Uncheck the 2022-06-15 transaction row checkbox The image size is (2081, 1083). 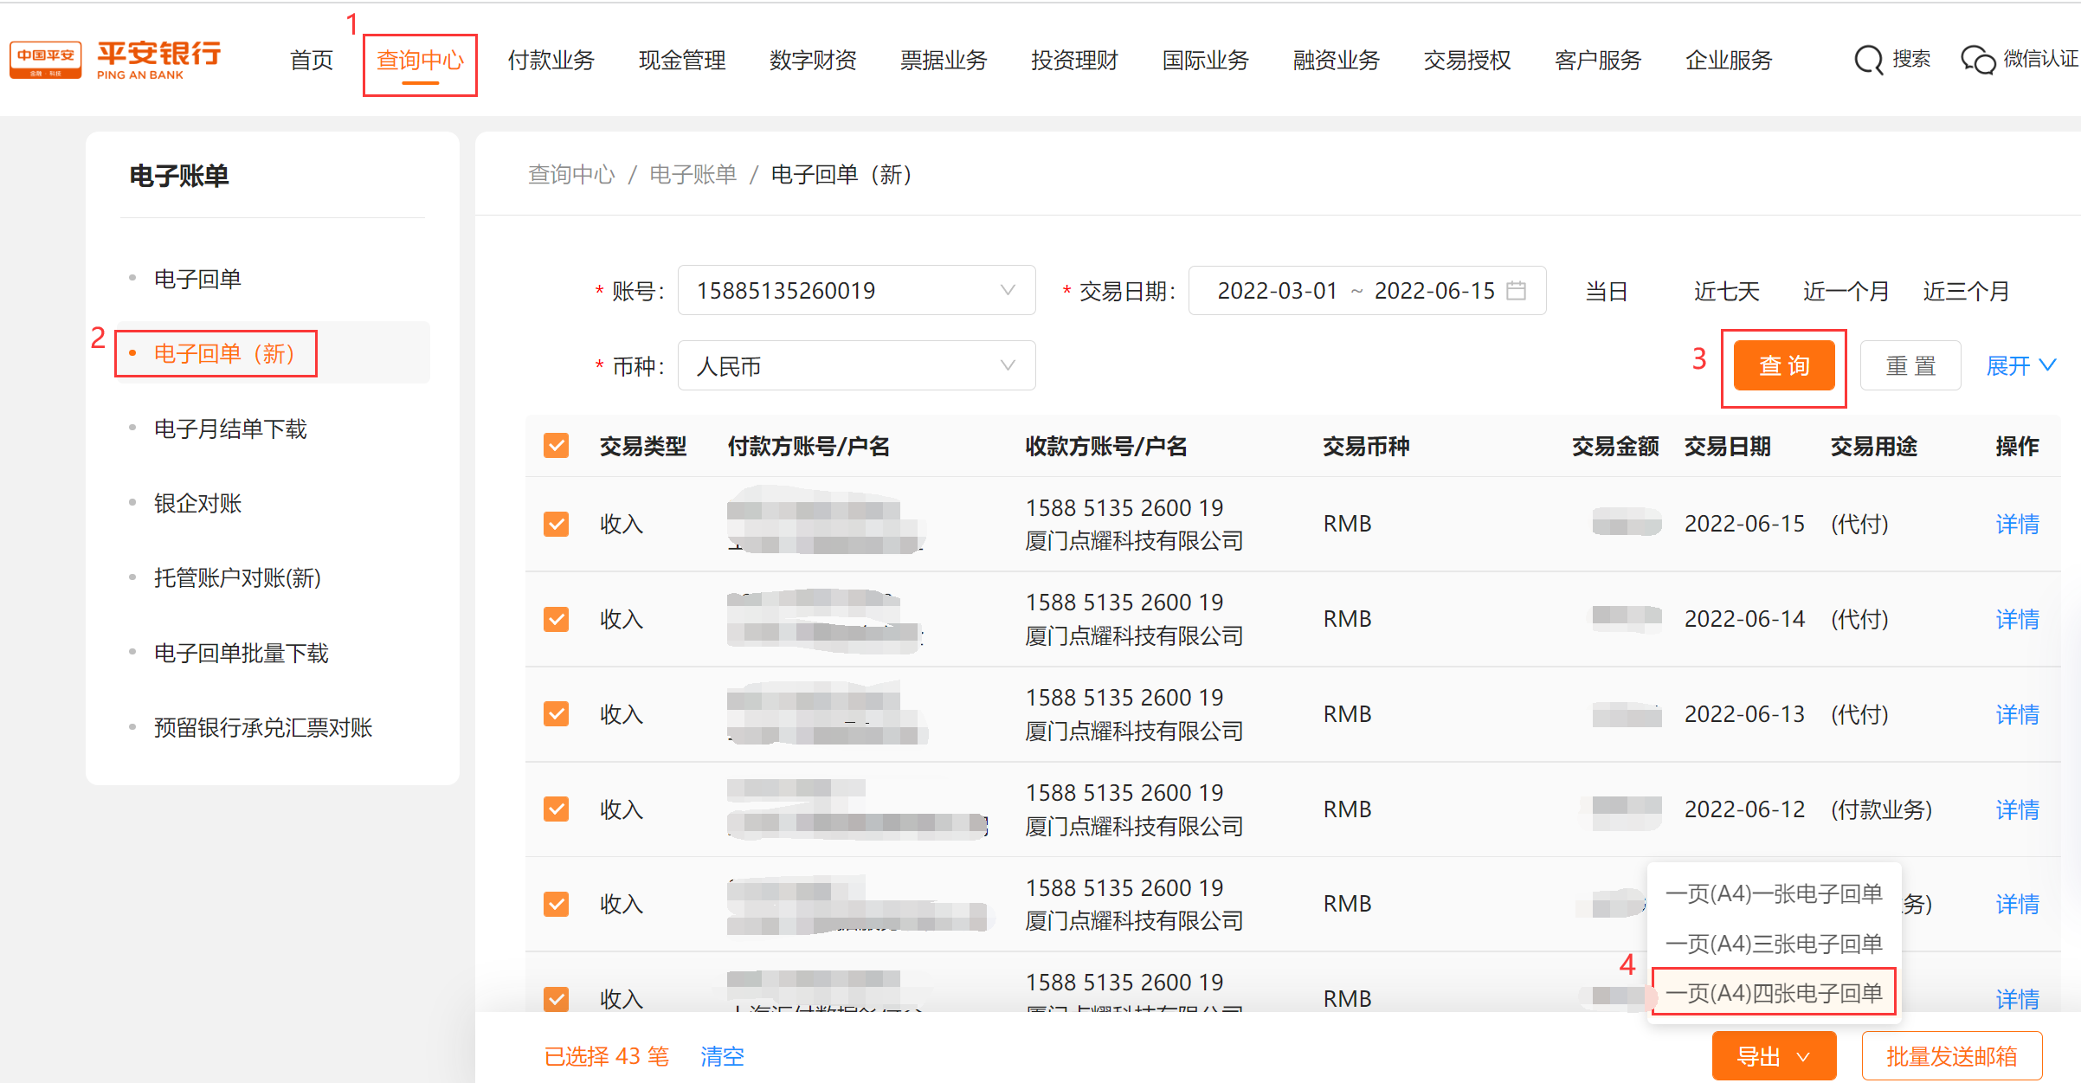556,524
